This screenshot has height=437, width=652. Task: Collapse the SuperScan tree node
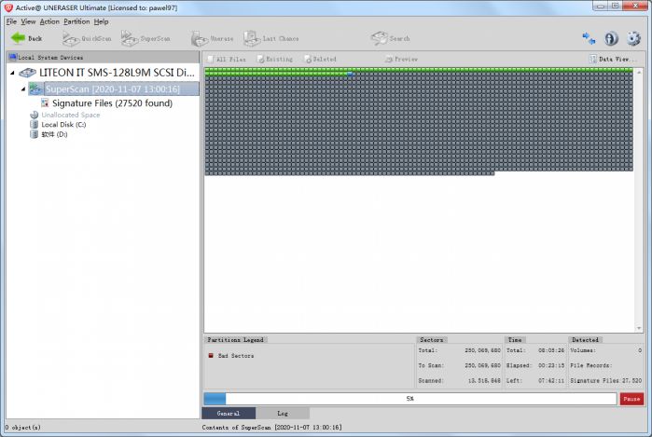(x=23, y=89)
